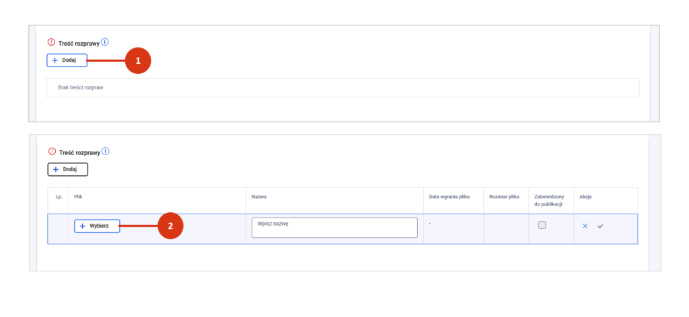Cancel the new row with the X icon
The width and height of the screenshot is (689, 317).
[585, 226]
